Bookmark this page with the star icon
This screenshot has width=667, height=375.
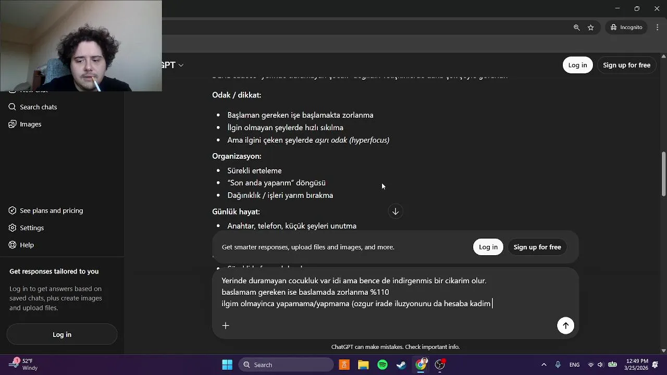(590, 27)
